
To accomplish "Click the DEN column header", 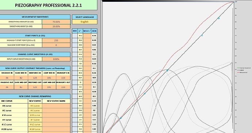I will point(94,31).
